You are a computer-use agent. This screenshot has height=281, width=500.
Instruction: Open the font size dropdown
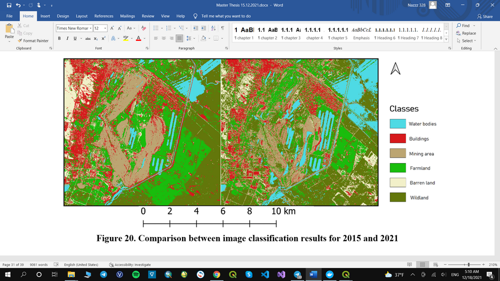pyautogui.click(x=105, y=28)
